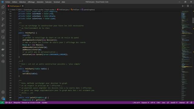Click the 'public PnlChart(JTable table)' line
The width and height of the screenshot is (194, 109).
(x=34, y=69)
